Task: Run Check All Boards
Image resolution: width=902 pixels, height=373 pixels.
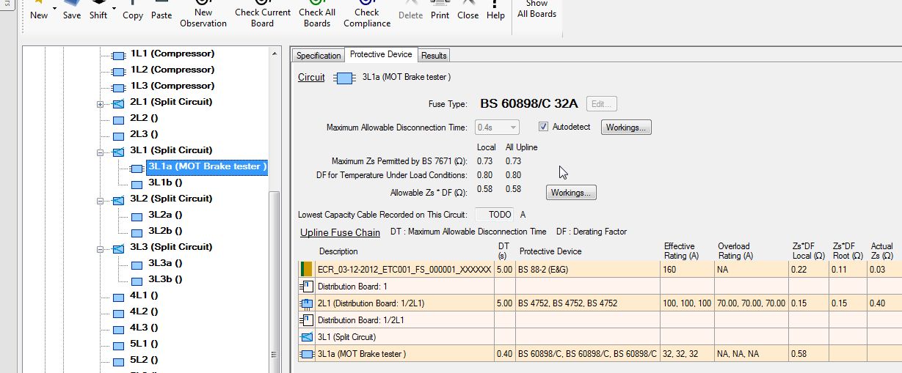Action: (x=317, y=15)
